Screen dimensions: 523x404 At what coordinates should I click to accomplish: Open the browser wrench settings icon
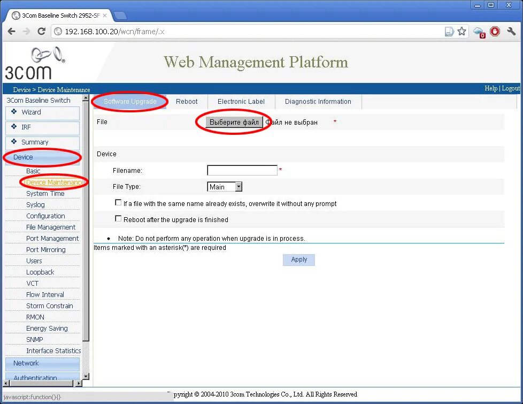coord(510,31)
